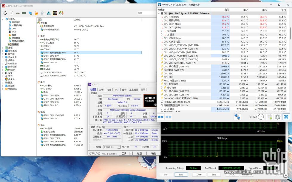292x182 pixels.
Task: Open the AIDA64 report page icon
Action: point(11,13)
